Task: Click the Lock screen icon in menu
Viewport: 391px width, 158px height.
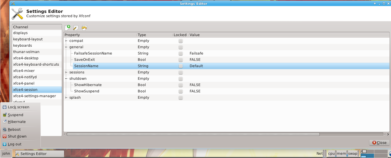Action: click(x=4, y=107)
